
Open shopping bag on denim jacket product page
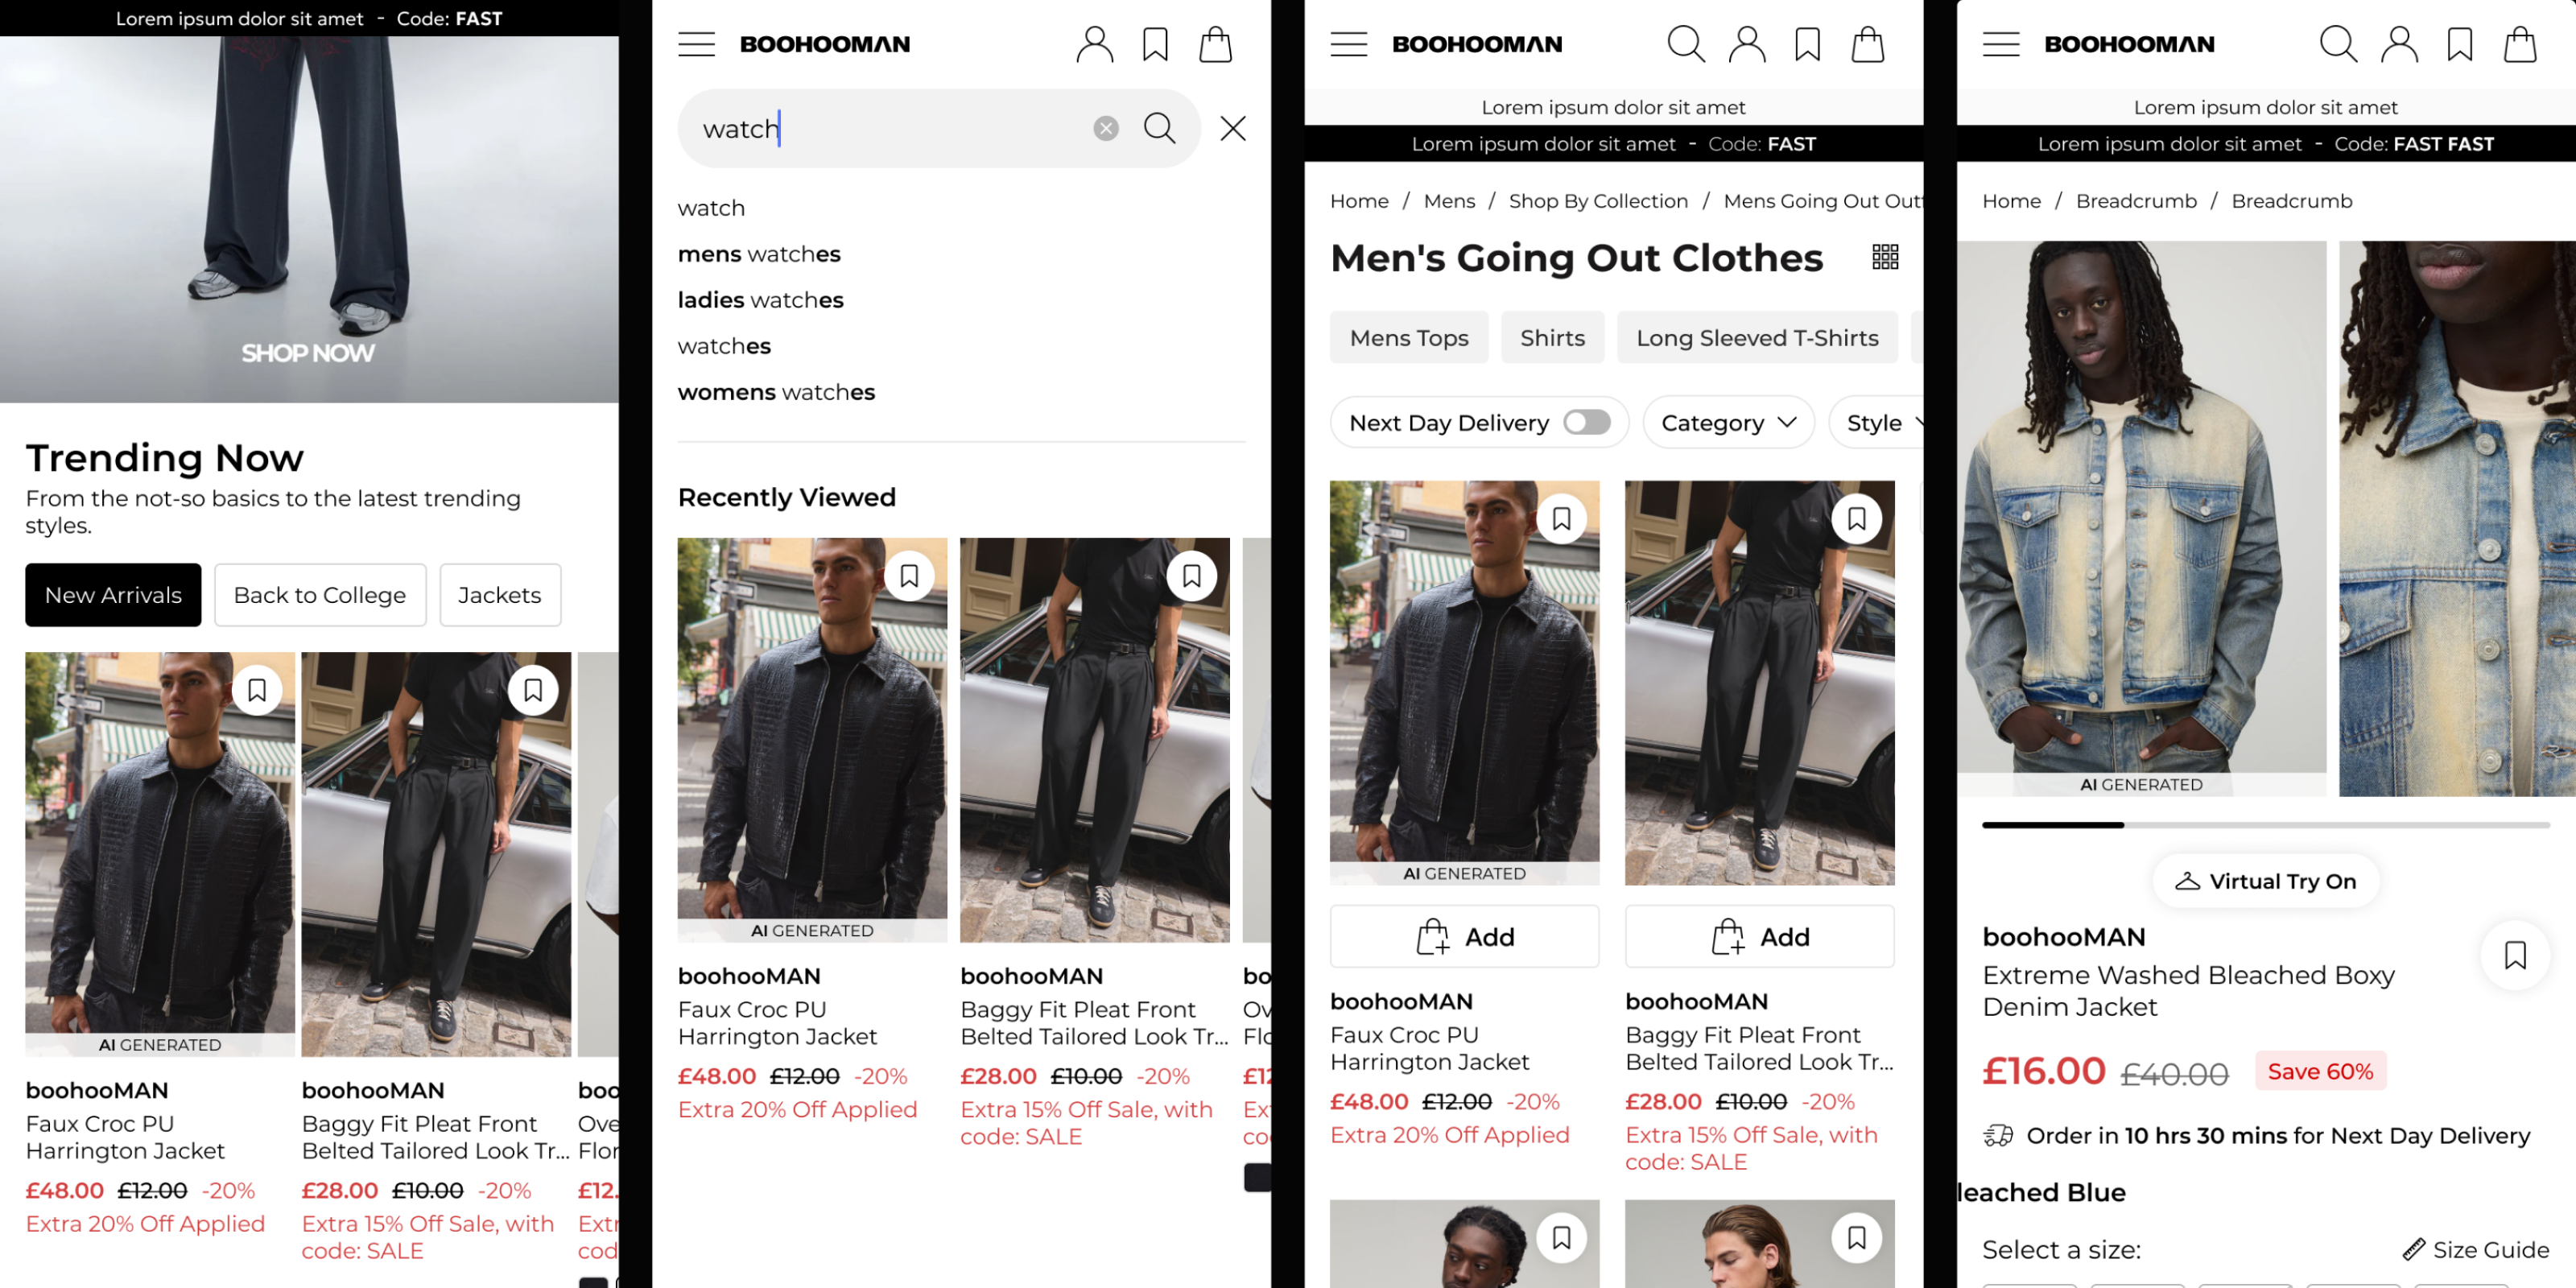[2519, 44]
